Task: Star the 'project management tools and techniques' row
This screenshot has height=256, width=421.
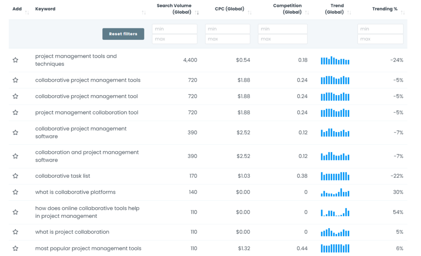Action: pos(15,59)
